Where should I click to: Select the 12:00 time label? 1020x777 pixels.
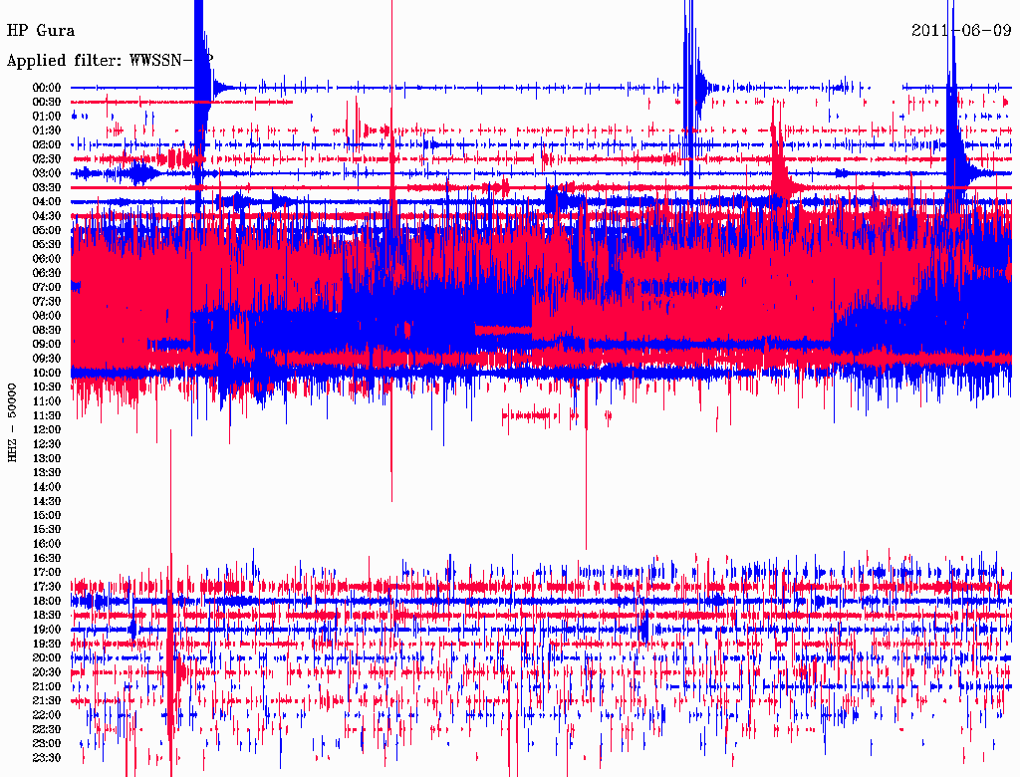pyautogui.click(x=47, y=429)
